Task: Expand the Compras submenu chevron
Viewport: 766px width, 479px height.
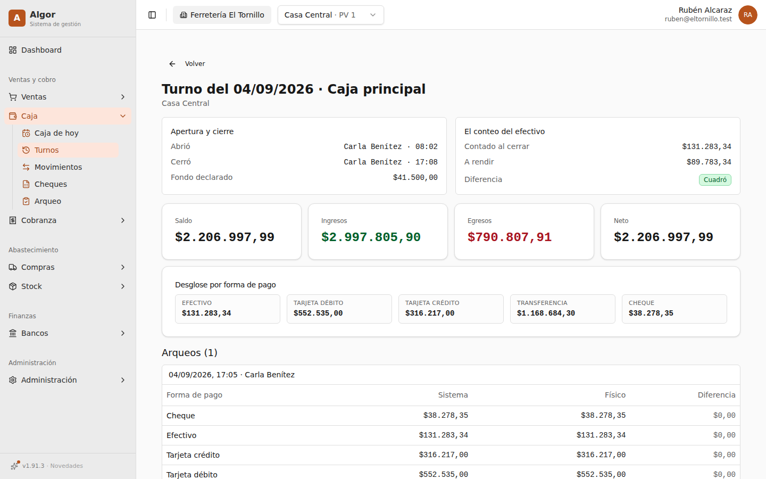Action: tap(123, 267)
